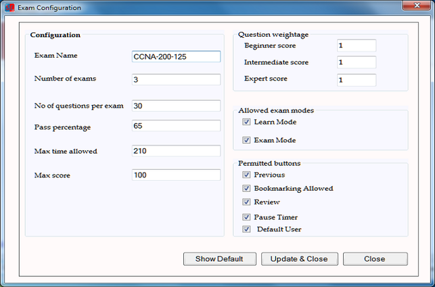Focus the No of questions per exam field
Screen dimensions: 435x287
[176, 106]
